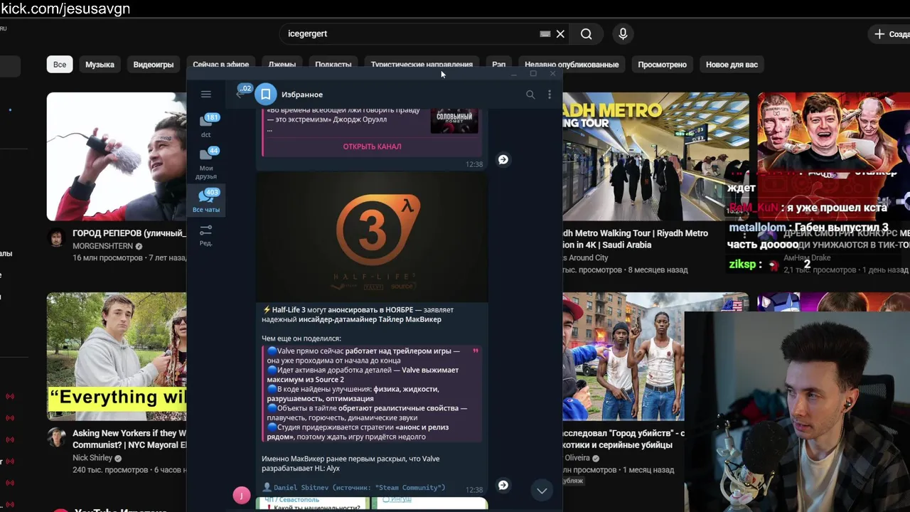This screenshot has height=512, width=910.
Task: Clear the YouTube search field
Action: pyautogui.click(x=560, y=33)
